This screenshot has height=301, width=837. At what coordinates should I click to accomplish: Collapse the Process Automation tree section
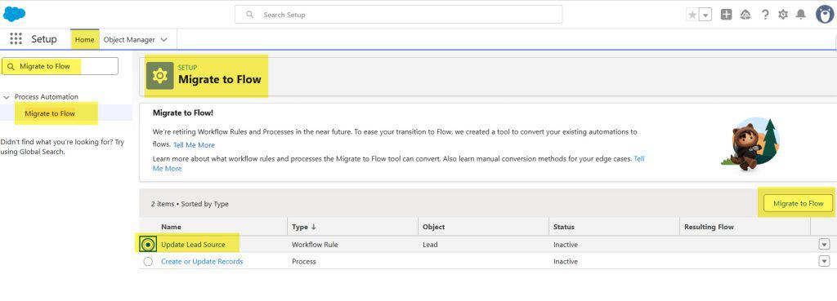click(7, 98)
